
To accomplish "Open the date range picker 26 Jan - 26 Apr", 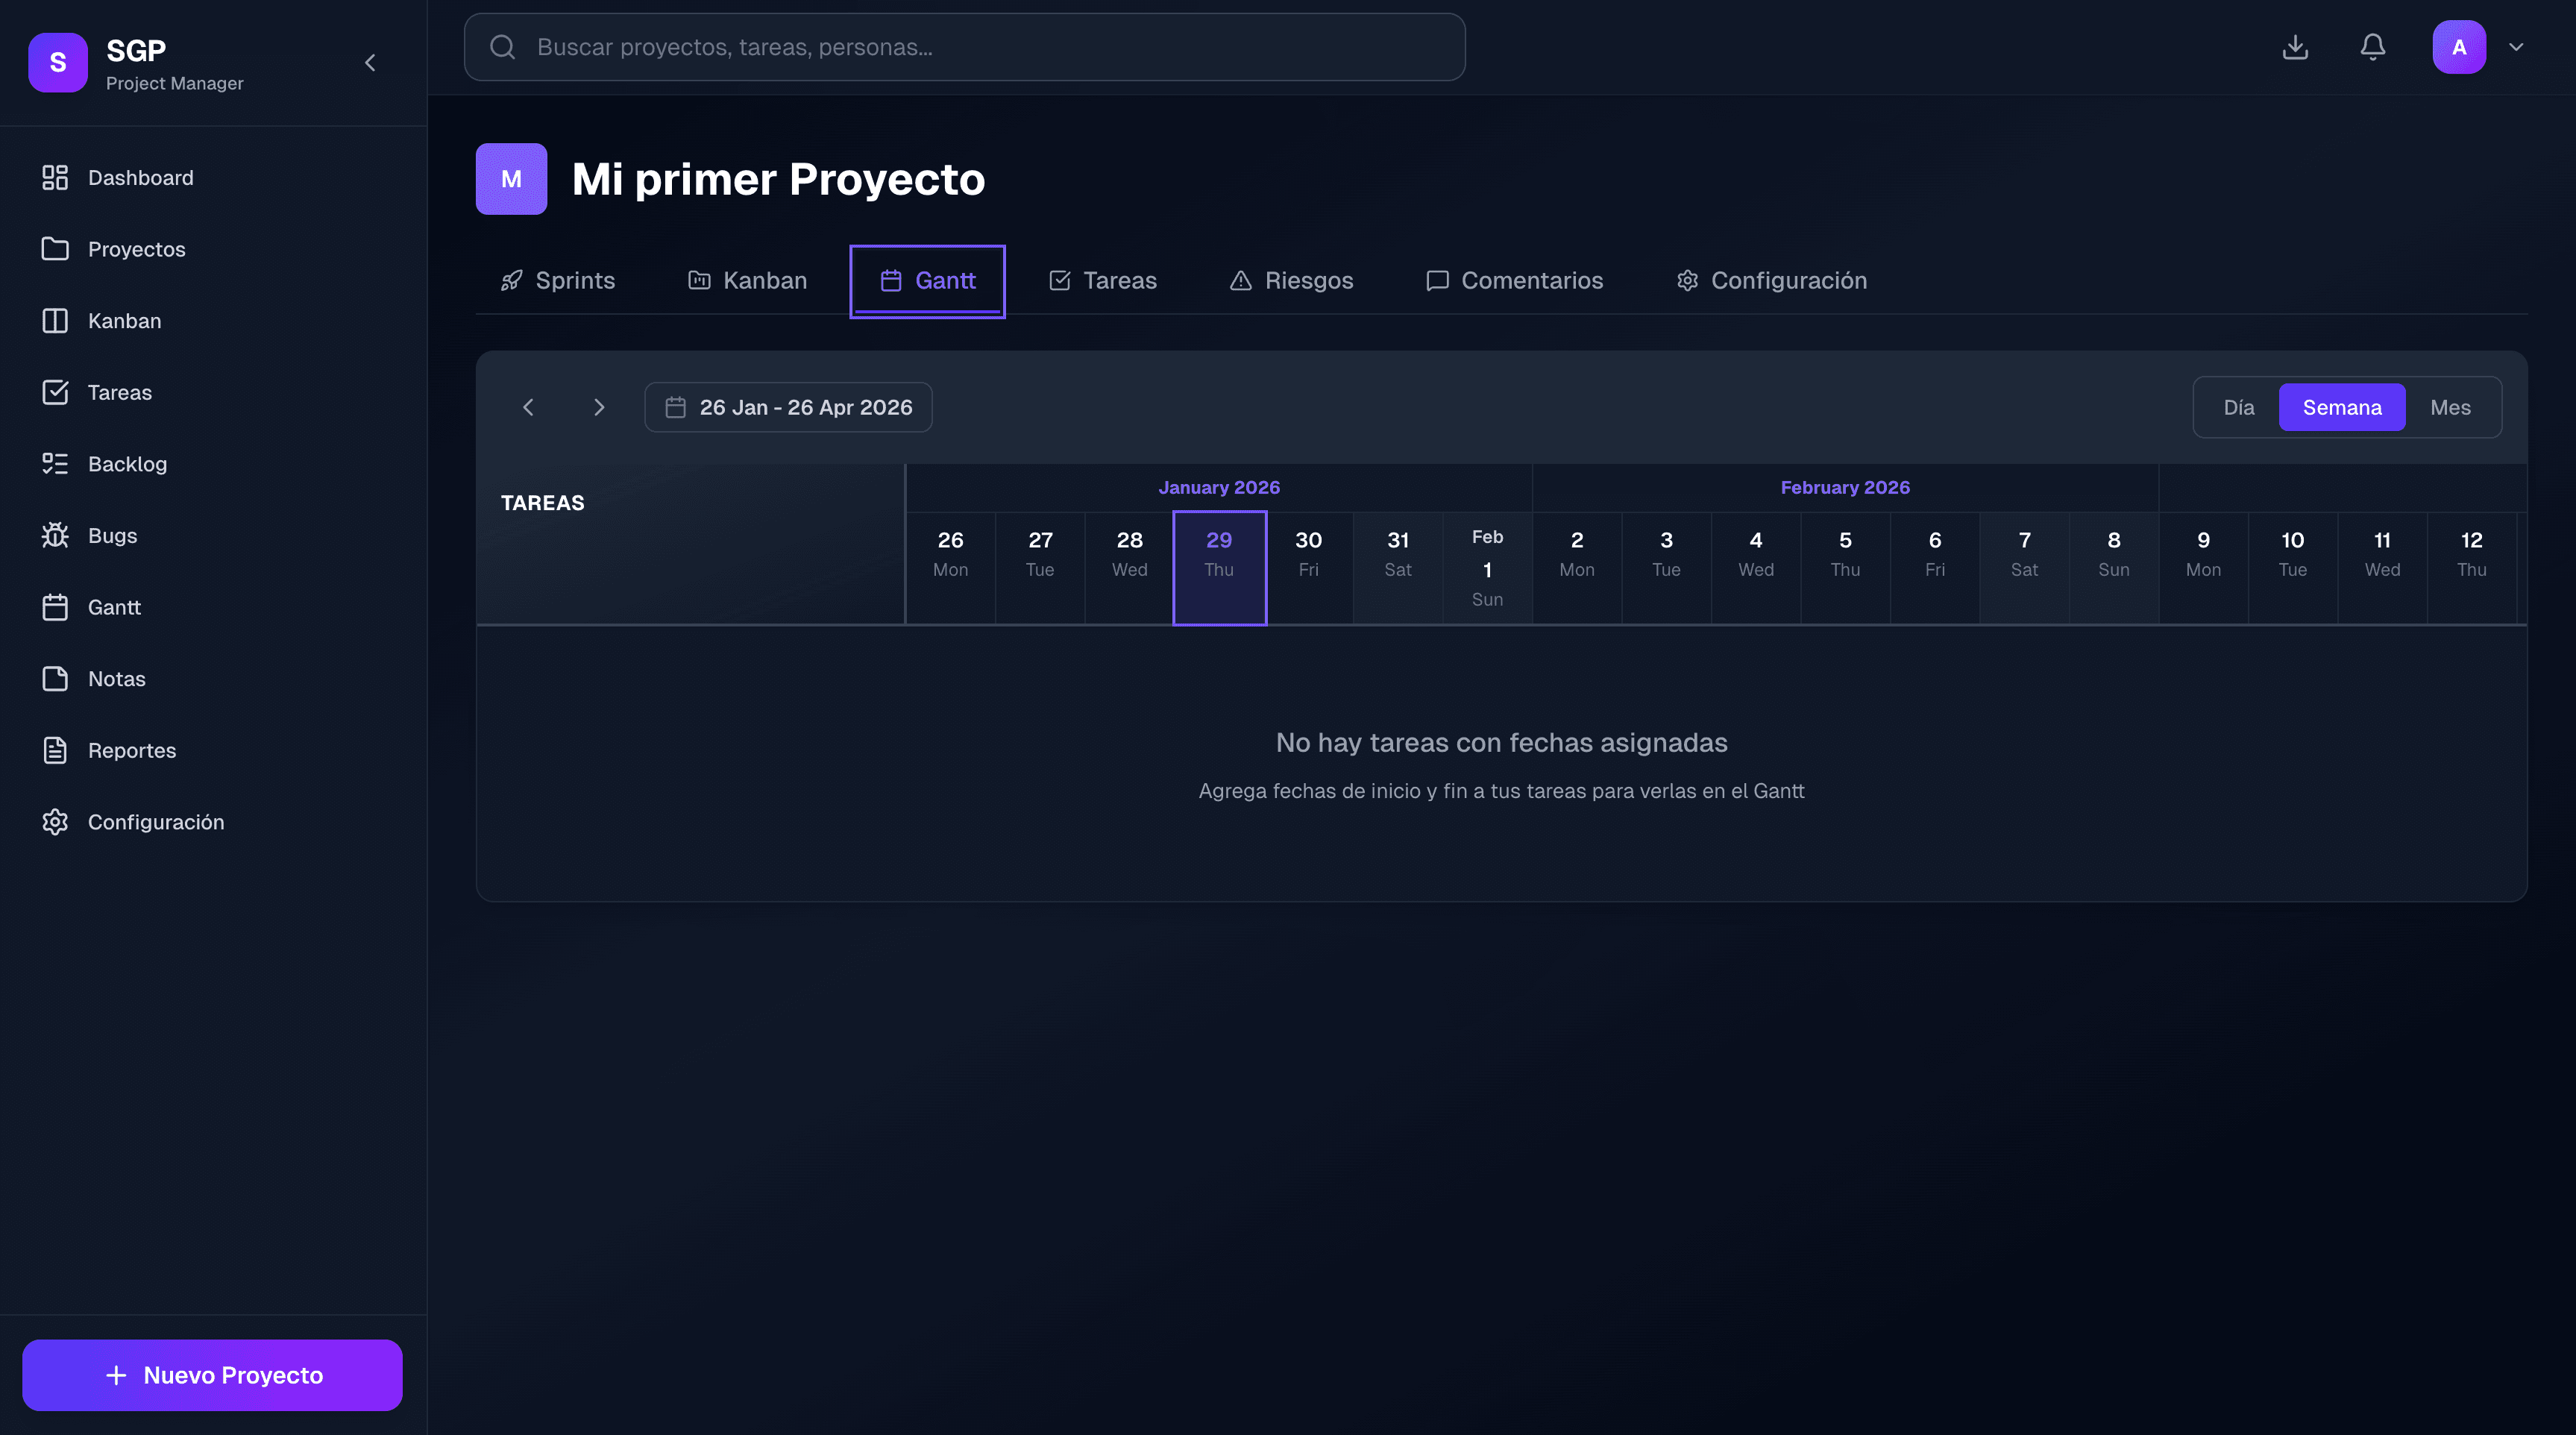I will (x=788, y=407).
